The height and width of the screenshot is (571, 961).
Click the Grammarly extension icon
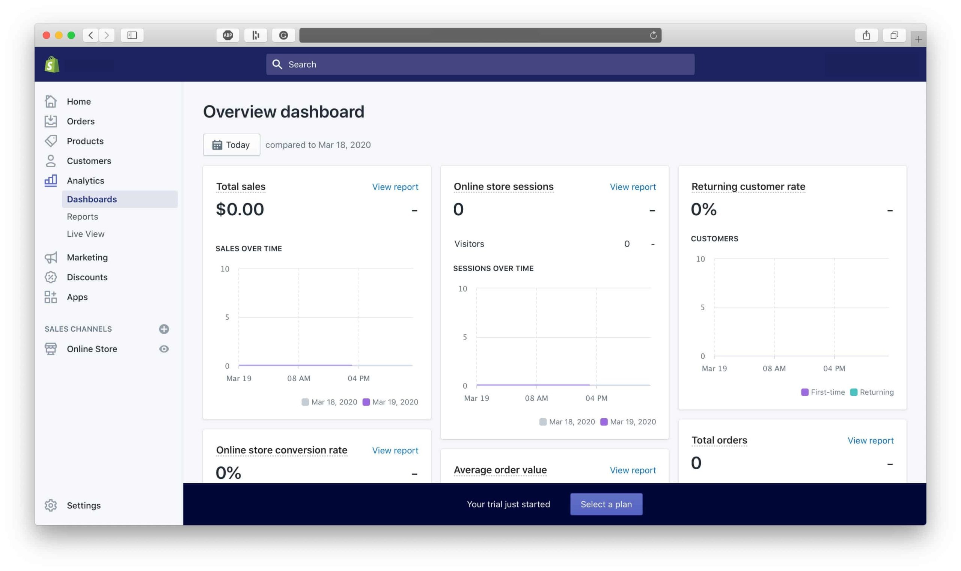pyautogui.click(x=283, y=35)
